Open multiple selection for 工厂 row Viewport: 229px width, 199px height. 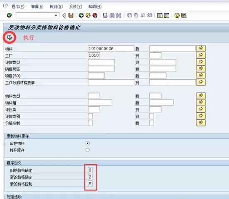(x=201, y=55)
